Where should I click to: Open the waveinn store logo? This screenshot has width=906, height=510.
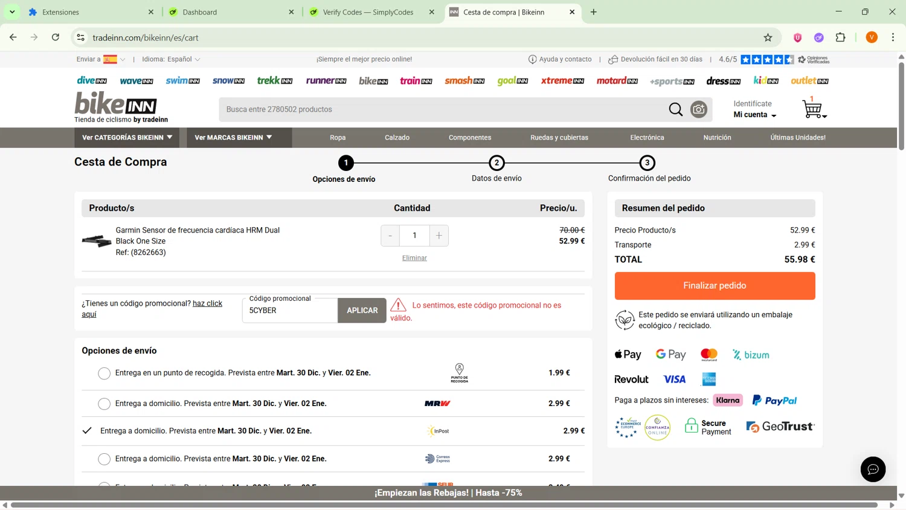[137, 80]
